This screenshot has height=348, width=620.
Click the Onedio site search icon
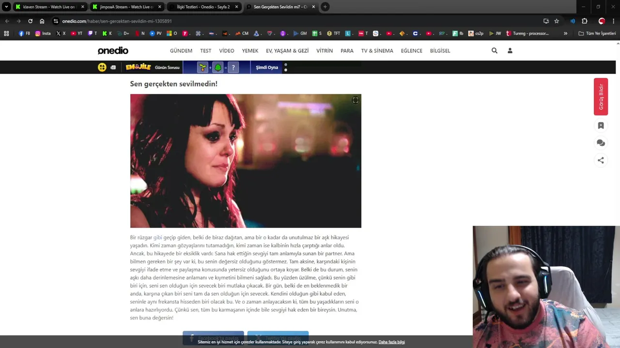[495, 50]
